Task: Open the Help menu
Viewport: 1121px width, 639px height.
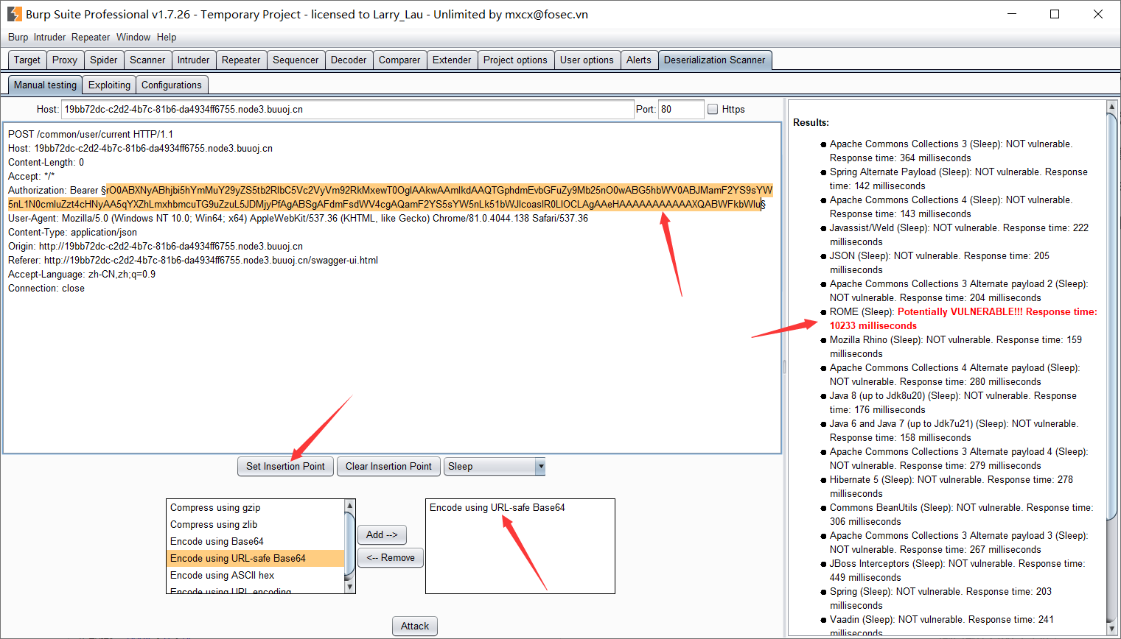Action: pos(167,37)
